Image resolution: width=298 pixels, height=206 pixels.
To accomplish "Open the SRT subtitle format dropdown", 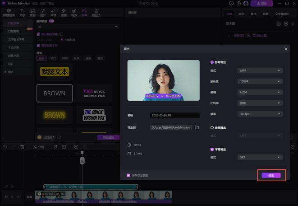I will click(x=260, y=157).
